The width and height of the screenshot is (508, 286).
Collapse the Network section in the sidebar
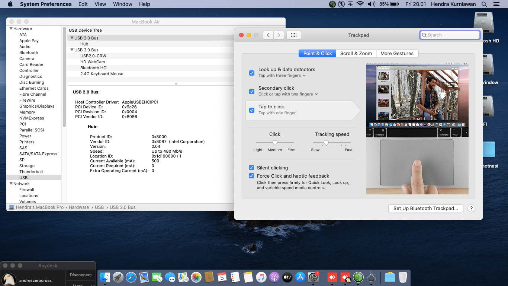tap(10, 184)
